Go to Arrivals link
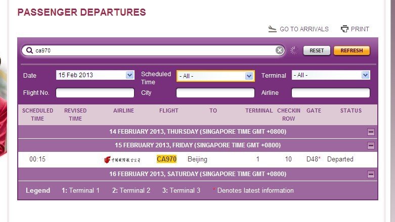 304,29
